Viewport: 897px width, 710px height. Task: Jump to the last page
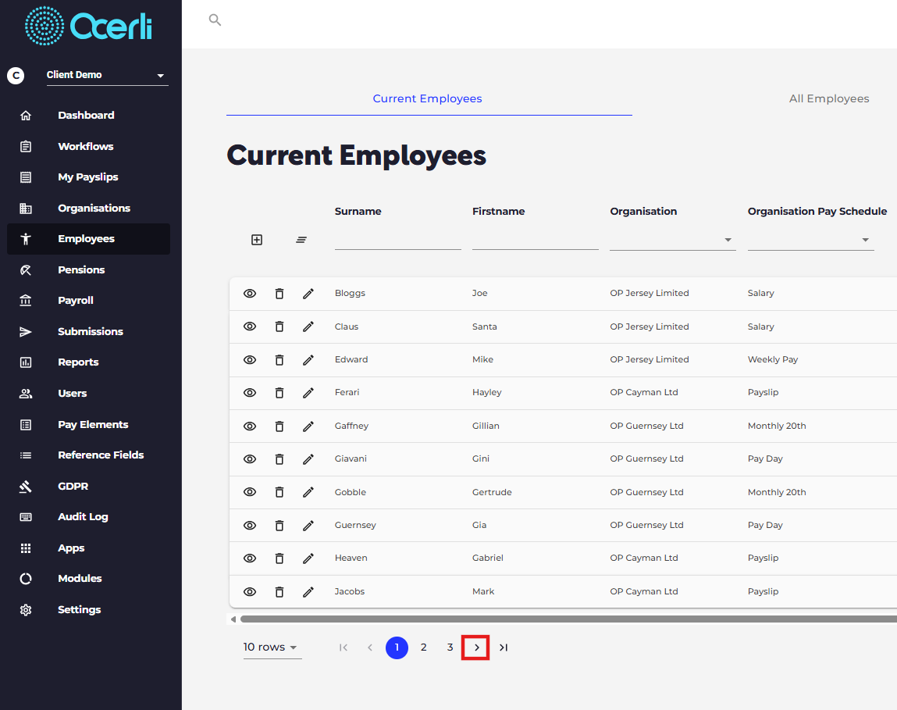504,648
